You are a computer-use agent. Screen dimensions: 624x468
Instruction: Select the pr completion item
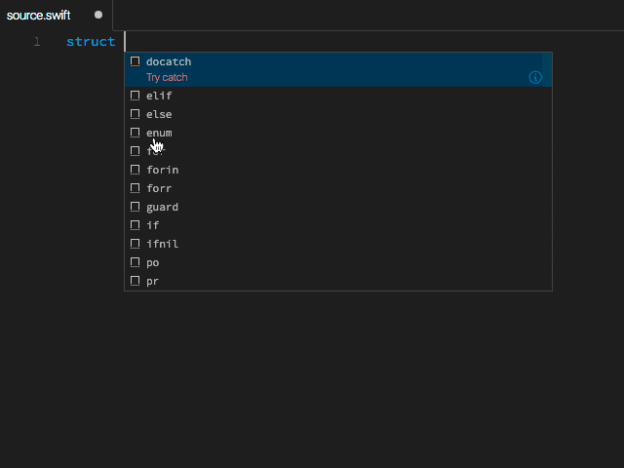pos(153,281)
